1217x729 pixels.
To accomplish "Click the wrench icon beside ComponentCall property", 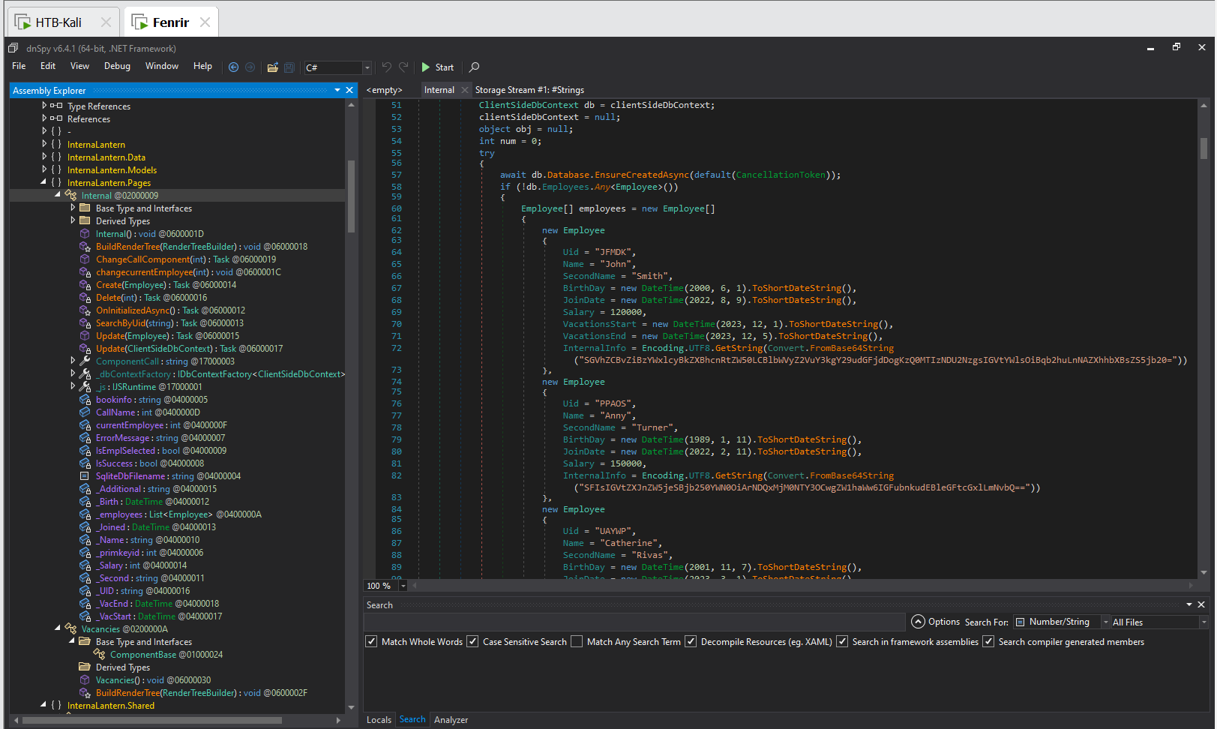I will click(x=85, y=361).
